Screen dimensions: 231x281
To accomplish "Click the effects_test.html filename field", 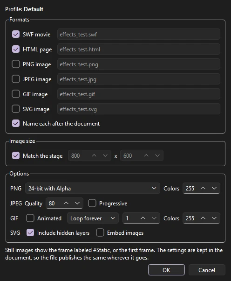I will coord(139,49).
